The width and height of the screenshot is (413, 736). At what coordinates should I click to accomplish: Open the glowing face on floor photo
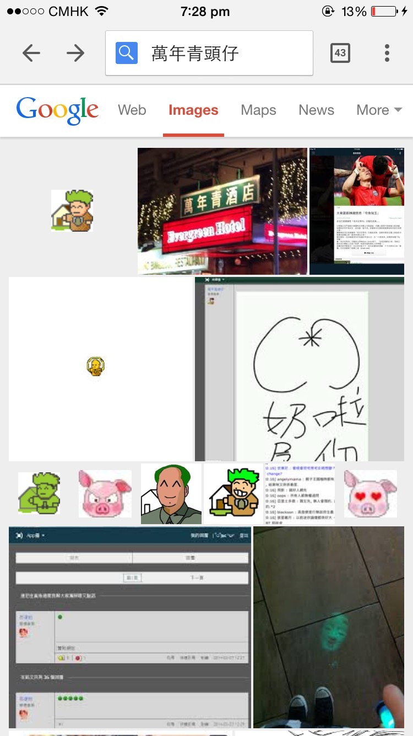tap(329, 627)
